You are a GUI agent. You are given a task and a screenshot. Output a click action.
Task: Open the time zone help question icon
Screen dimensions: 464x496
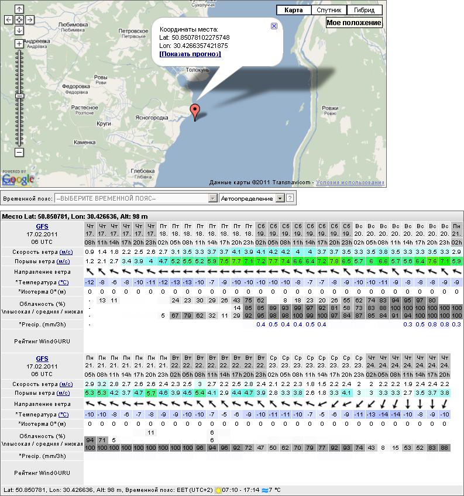(x=290, y=199)
